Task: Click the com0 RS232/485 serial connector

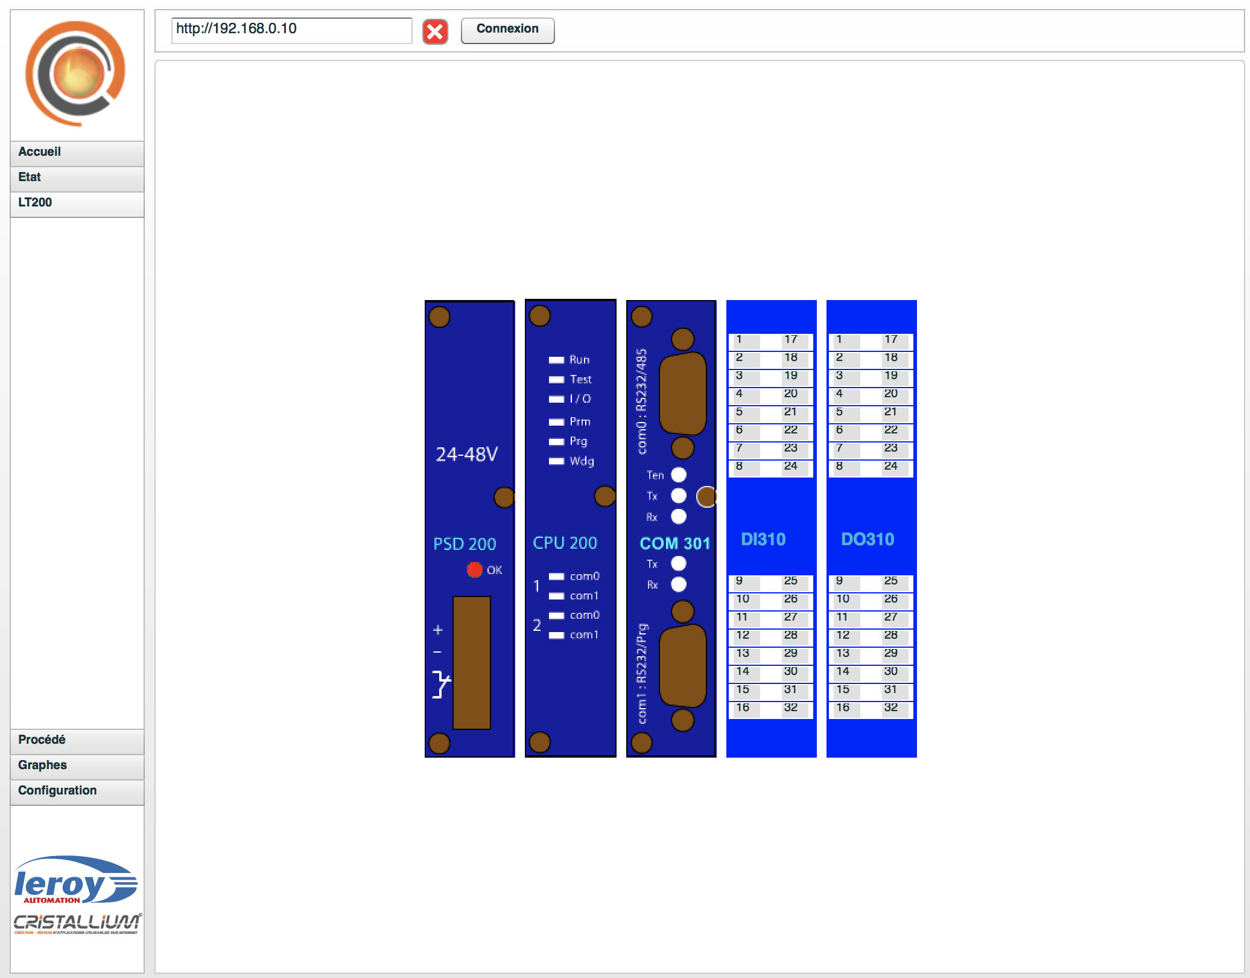Action: point(683,394)
